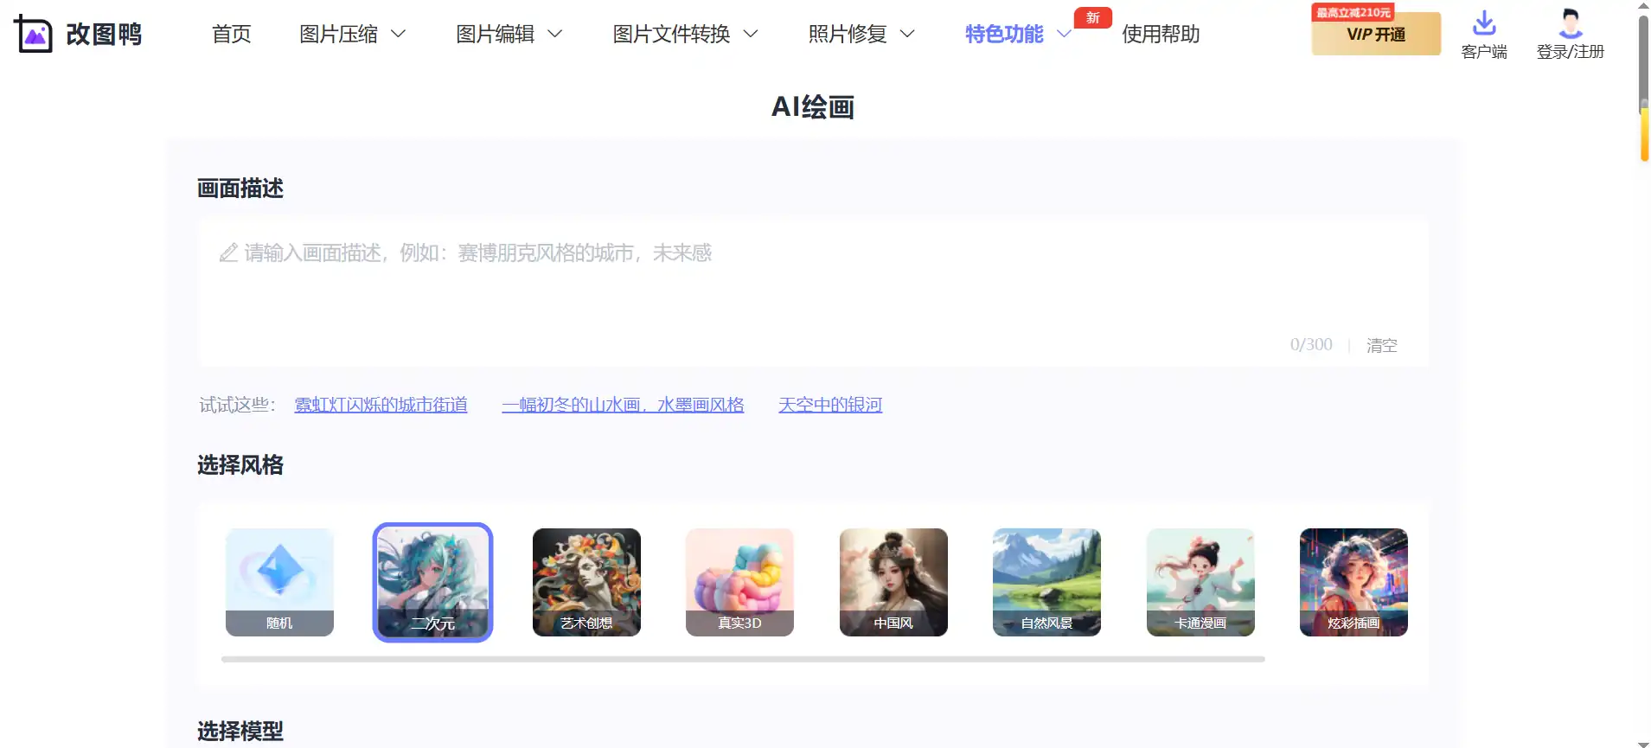The image size is (1651, 748).
Task: Pick the 真实3D style thumbnail
Action: click(739, 582)
